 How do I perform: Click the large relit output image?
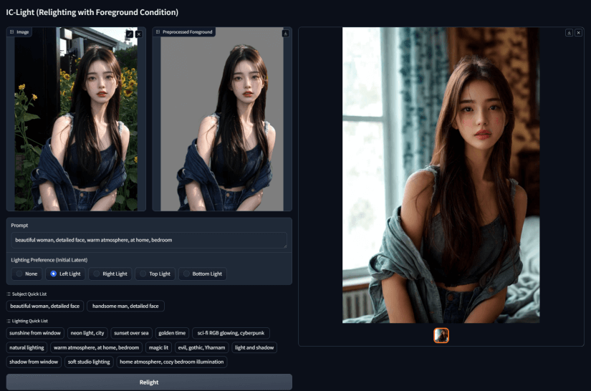coord(441,175)
